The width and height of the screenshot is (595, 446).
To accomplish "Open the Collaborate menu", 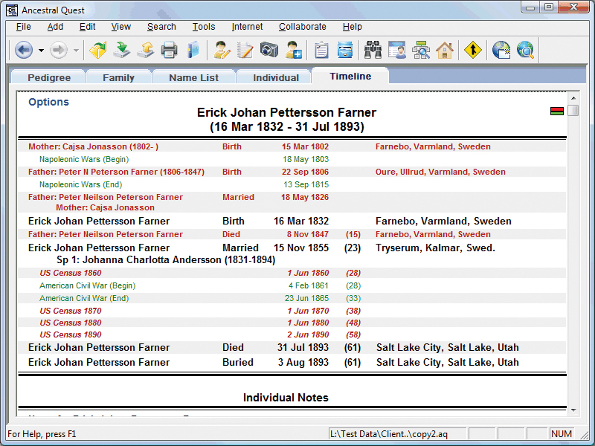I will 302,26.
